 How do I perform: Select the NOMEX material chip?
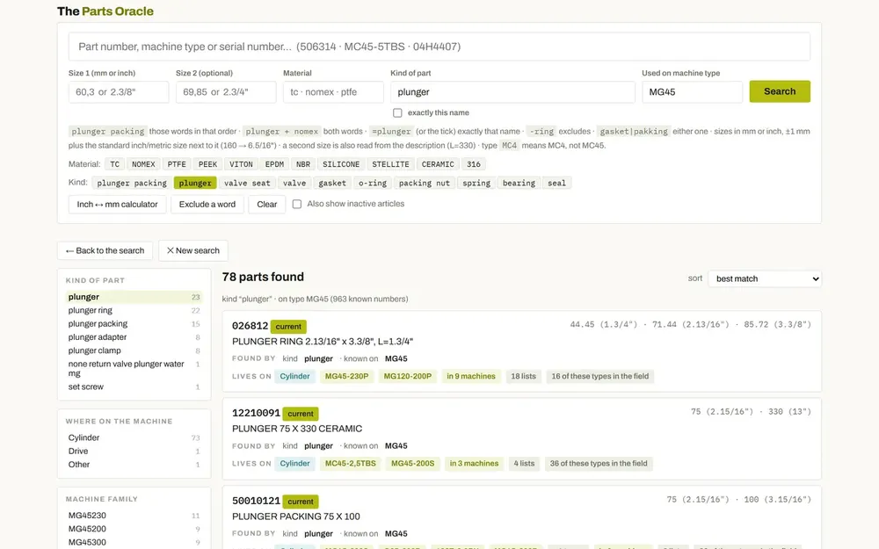point(143,164)
